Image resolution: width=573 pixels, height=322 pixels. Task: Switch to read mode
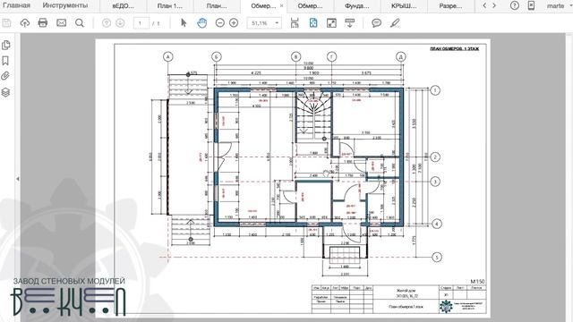coord(350,23)
